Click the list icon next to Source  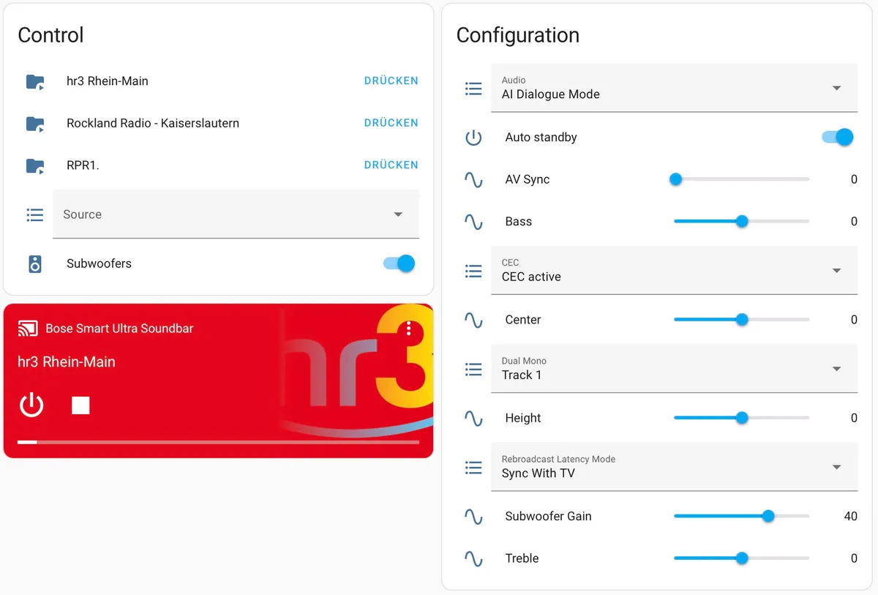point(35,214)
